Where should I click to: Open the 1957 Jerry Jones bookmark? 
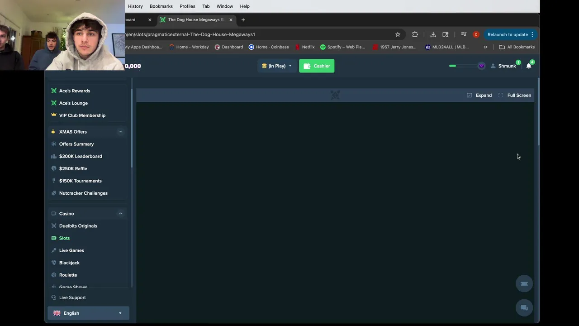pyautogui.click(x=394, y=47)
